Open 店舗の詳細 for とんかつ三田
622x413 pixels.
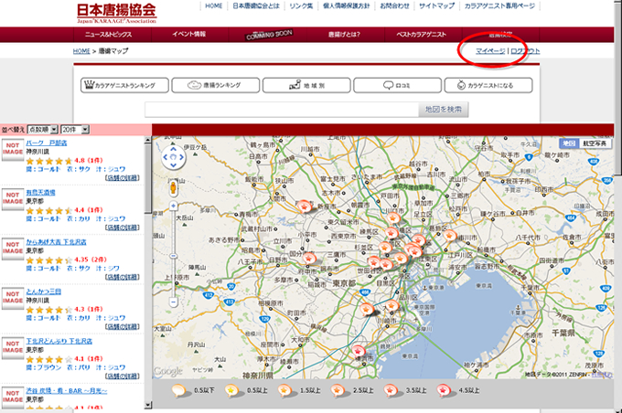123,326
